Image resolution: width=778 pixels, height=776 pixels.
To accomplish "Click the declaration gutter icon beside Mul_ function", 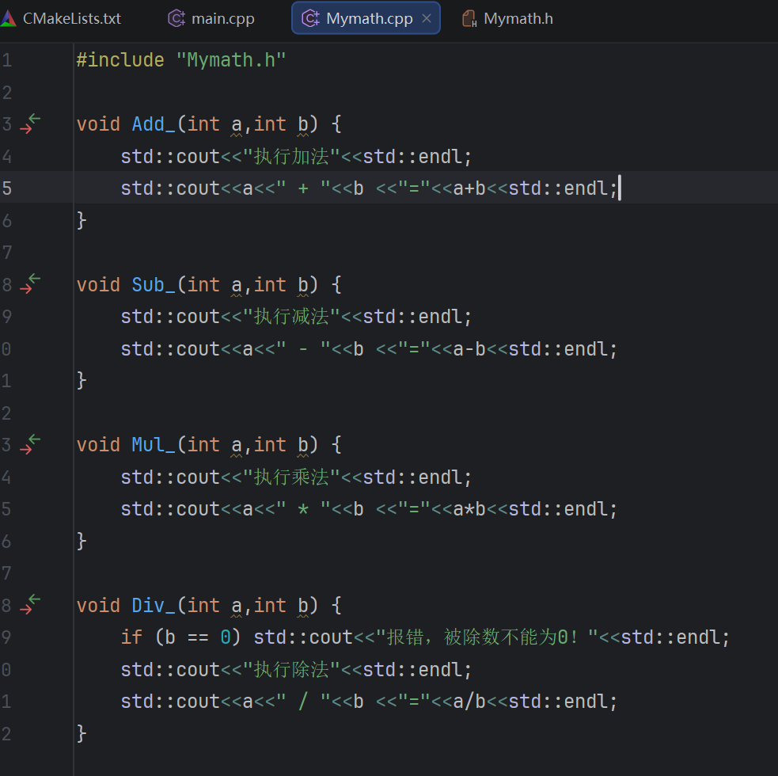I will tap(30, 444).
